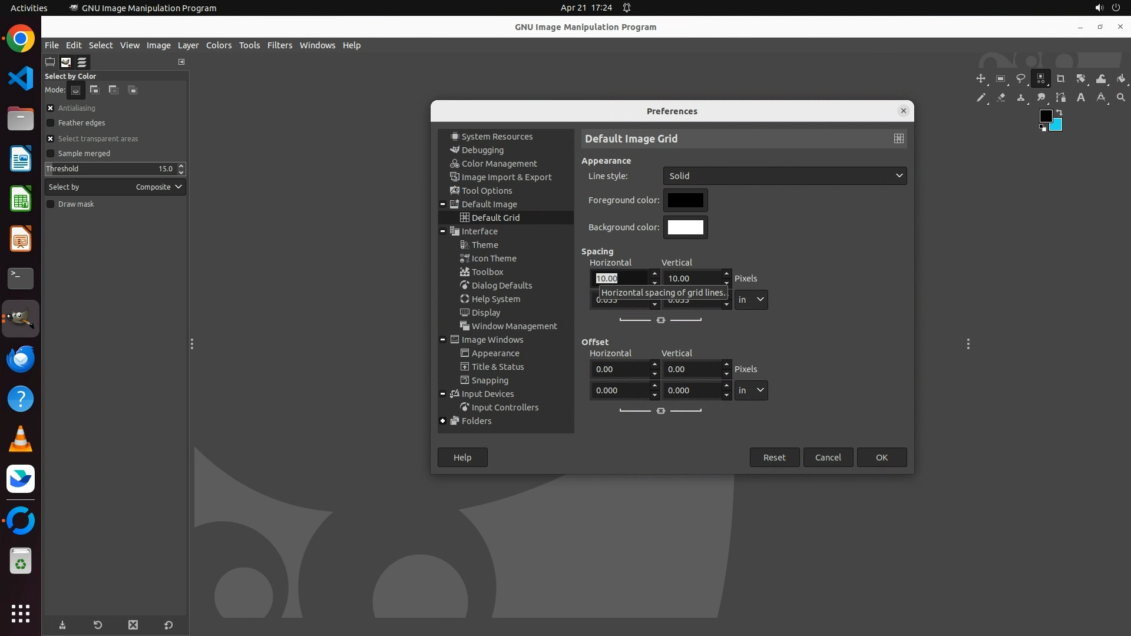Select the Text tool
Screen dimensions: 1131x636
1080,98
